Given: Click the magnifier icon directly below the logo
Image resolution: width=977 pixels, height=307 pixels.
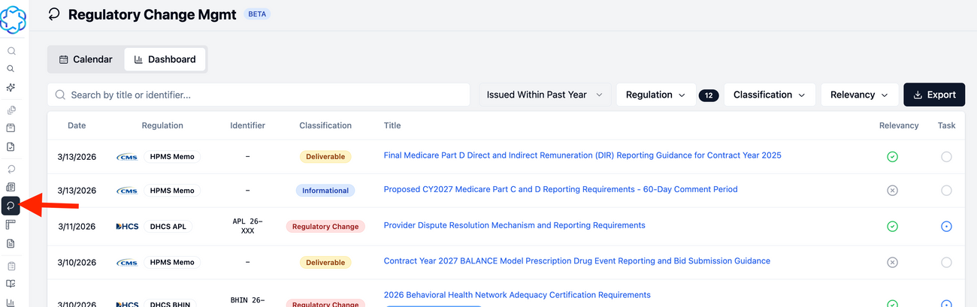Looking at the screenshot, I should coord(11,52).
